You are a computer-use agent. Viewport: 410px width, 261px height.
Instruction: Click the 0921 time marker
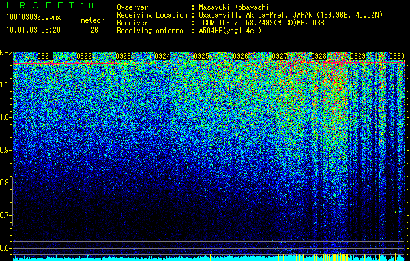(45, 56)
